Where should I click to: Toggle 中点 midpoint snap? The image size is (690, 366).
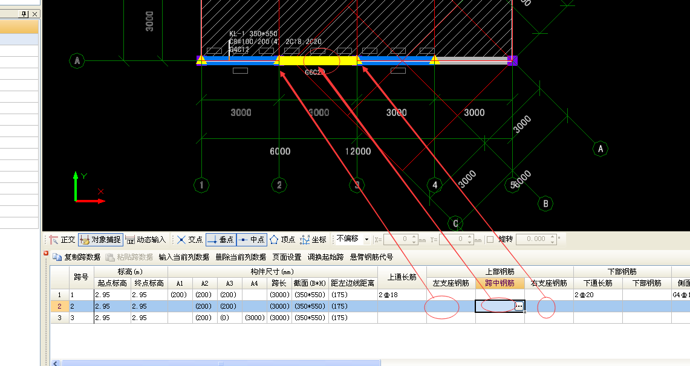tap(252, 239)
